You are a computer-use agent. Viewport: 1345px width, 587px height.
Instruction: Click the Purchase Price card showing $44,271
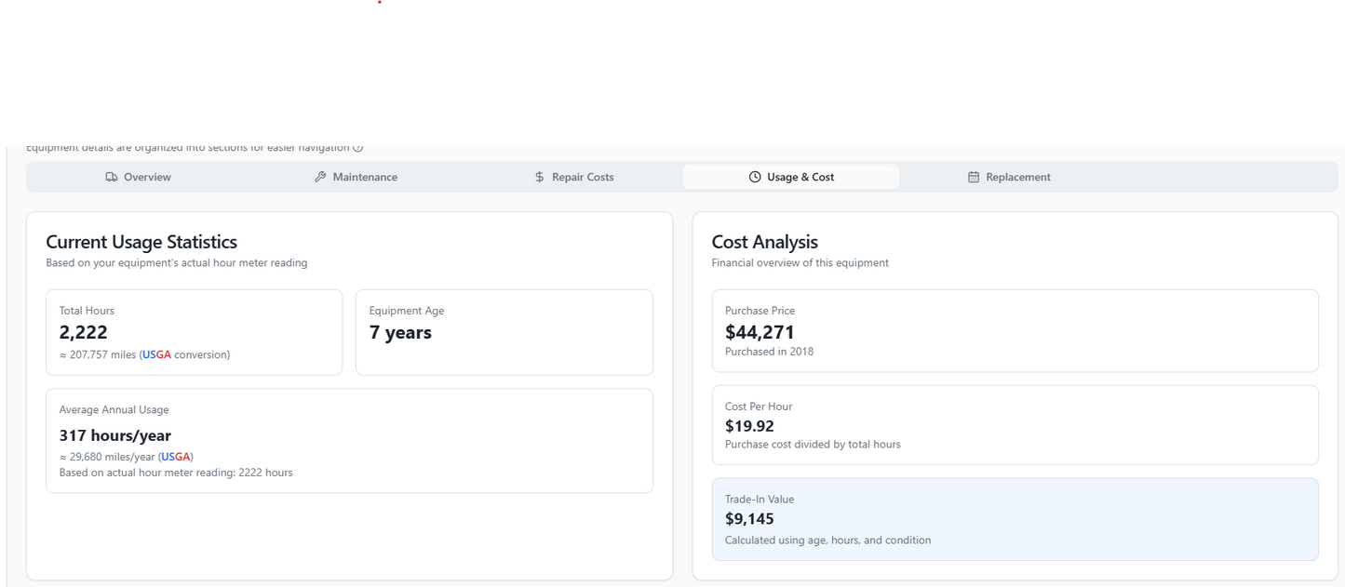click(x=1015, y=332)
